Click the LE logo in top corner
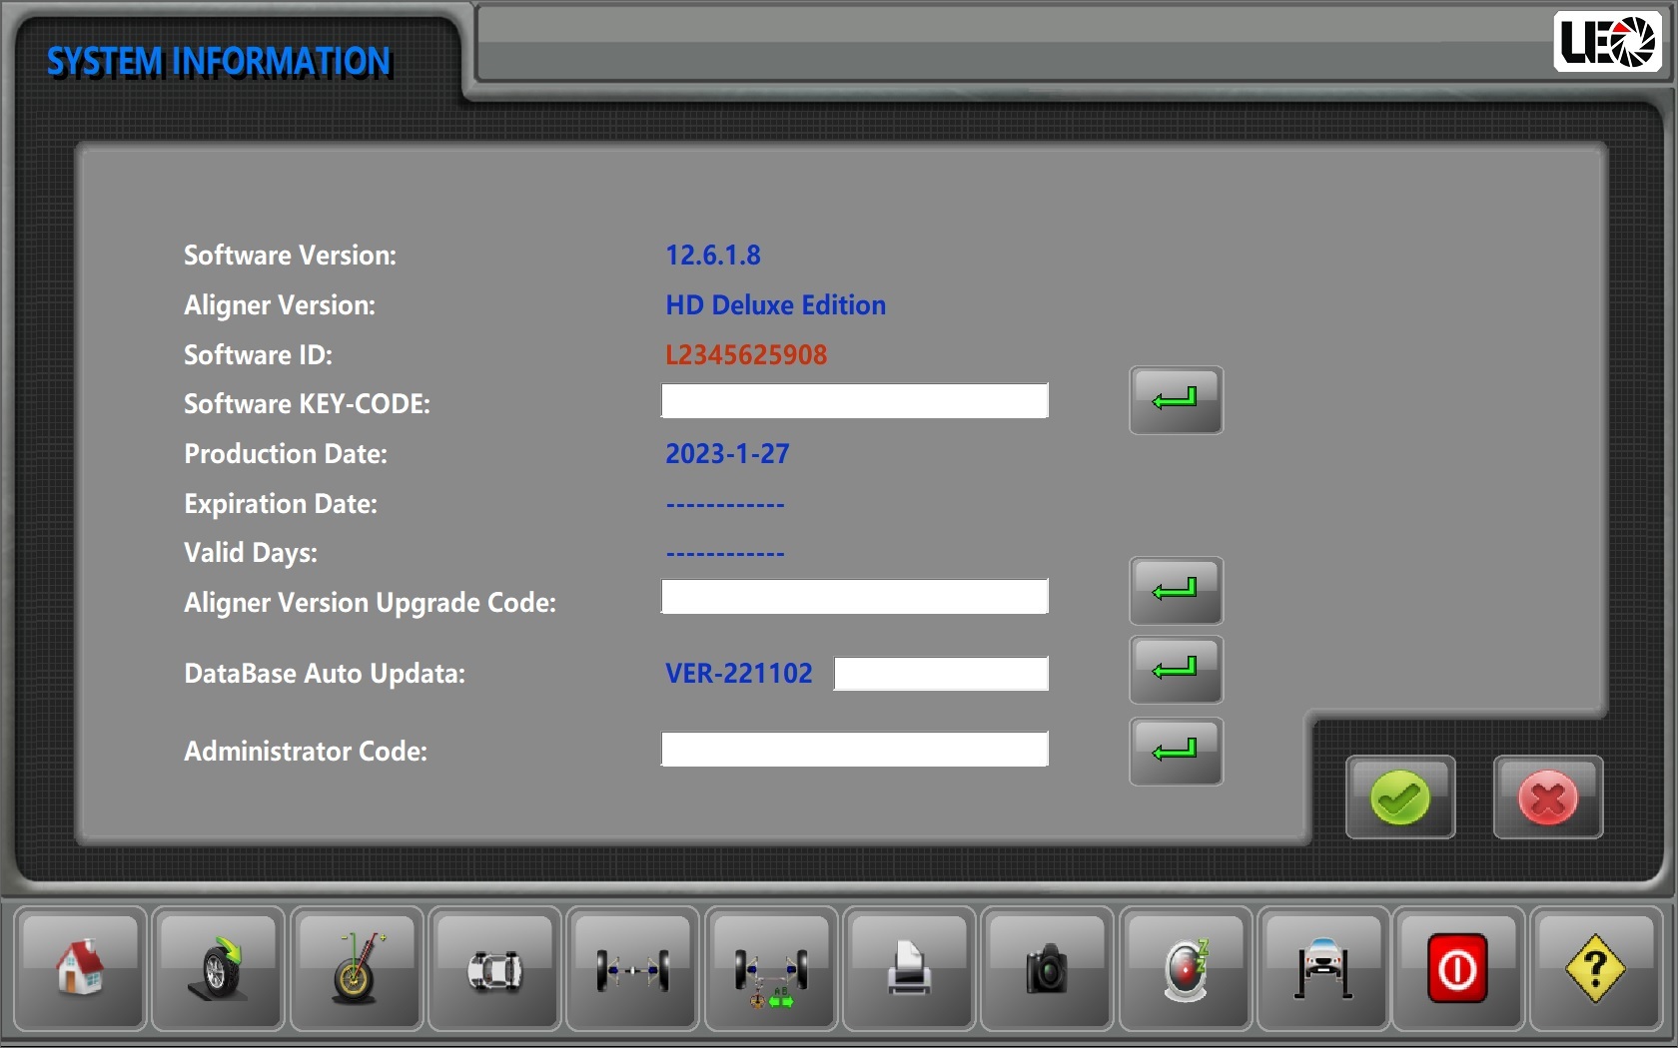 pyautogui.click(x=1608, y=42)
